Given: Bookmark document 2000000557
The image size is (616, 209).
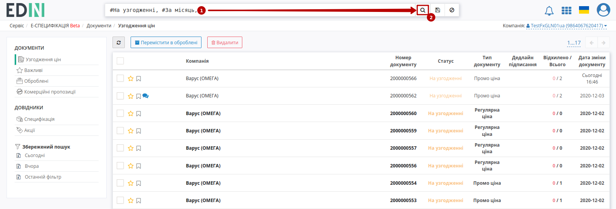Looking at the screenshot, I should point(139,148).
